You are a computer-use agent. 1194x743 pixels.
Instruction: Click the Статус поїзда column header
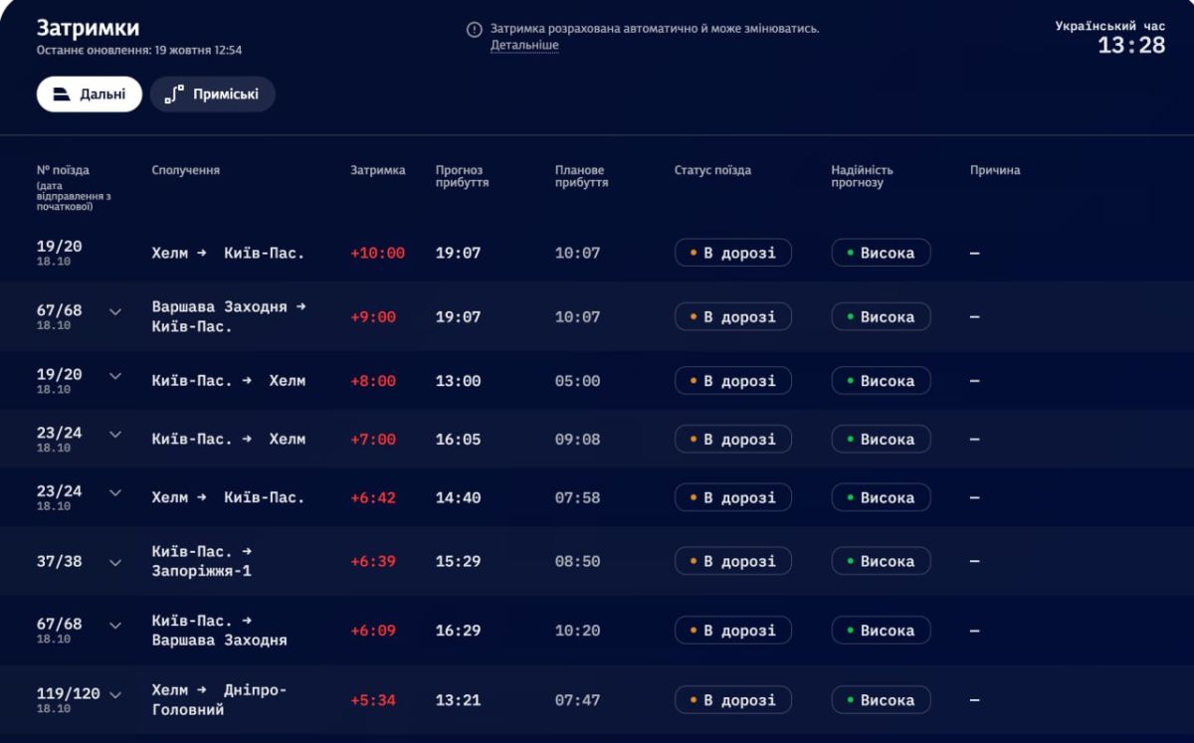click(x=712, y=170)
